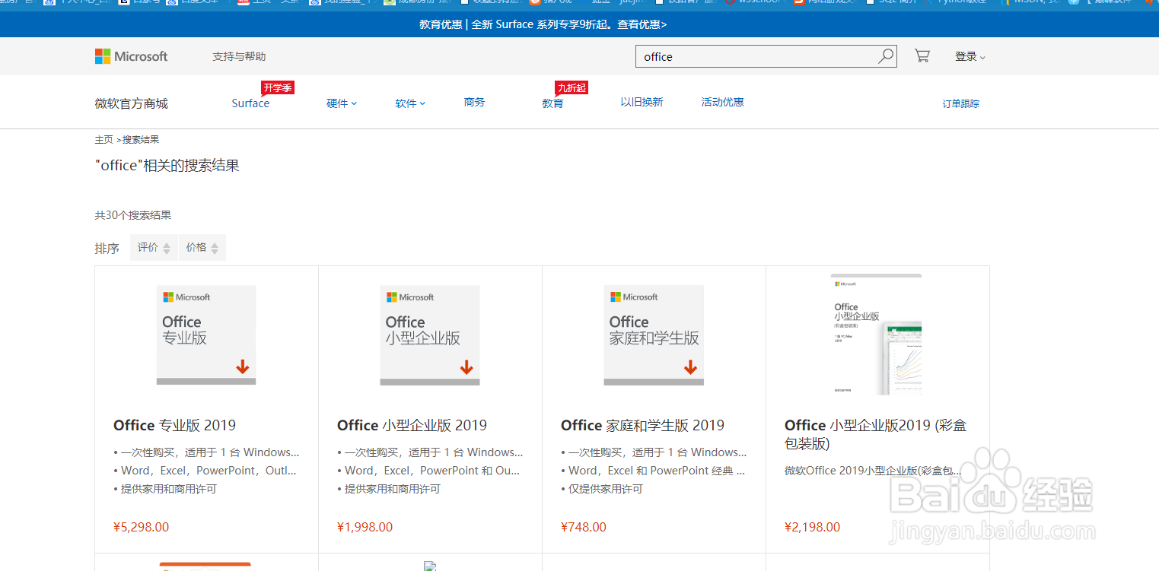Open 活动优惠 menu item
The image size is (1159, 571).
point(722,102)
